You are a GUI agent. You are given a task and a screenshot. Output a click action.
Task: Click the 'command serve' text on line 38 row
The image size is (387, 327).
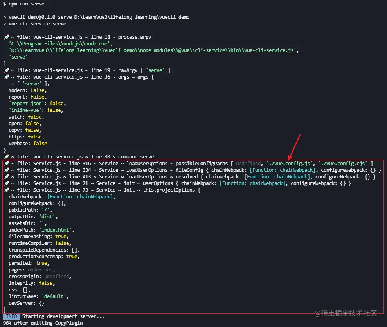136,157
